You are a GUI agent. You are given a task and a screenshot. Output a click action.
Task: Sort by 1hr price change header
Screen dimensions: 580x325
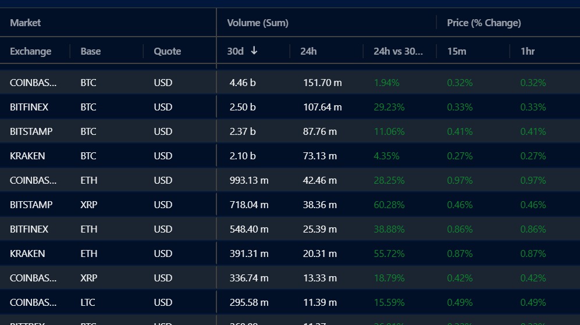(x=527, y=51)
